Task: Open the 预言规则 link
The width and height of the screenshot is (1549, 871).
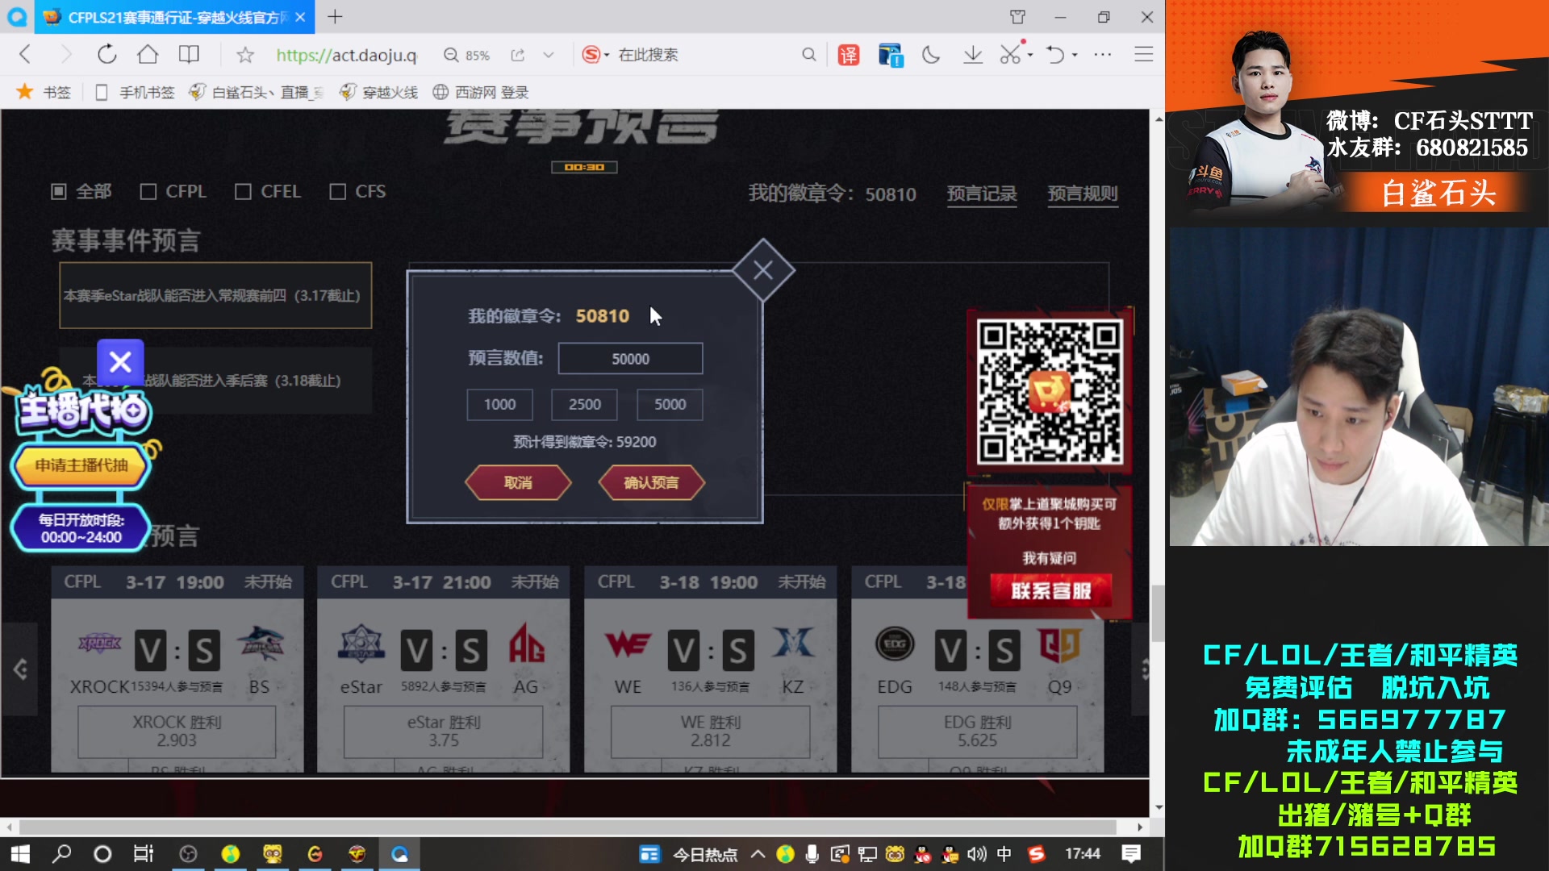Action: coord(1083,194)
